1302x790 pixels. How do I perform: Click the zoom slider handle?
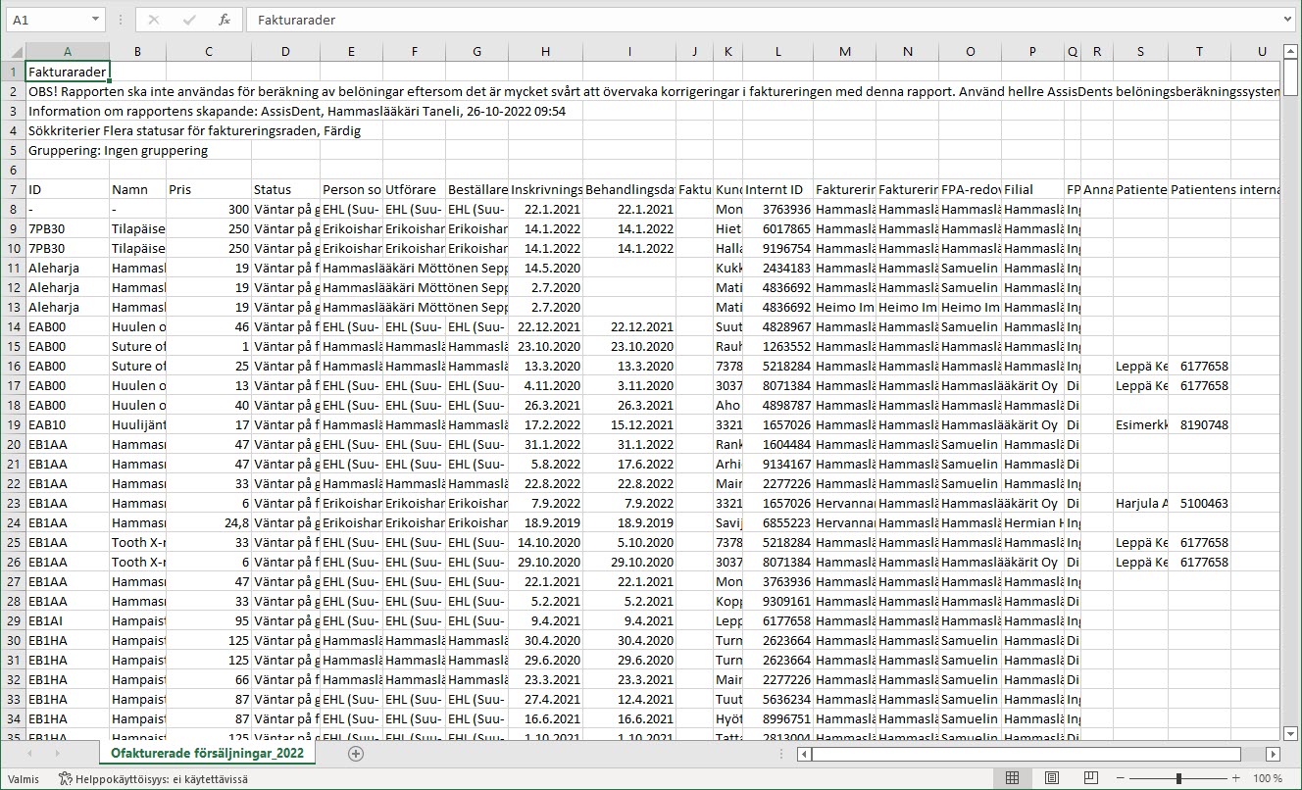tap(1178, 778)
